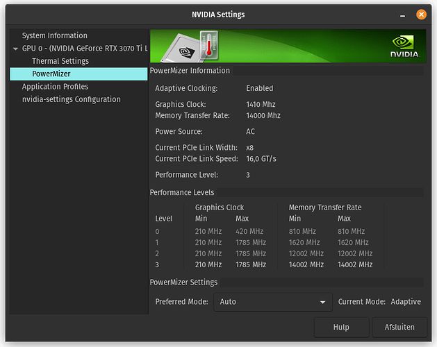Click the Hulp button
The width and height of the screenshot is (437, 347).
click(341, 327)
